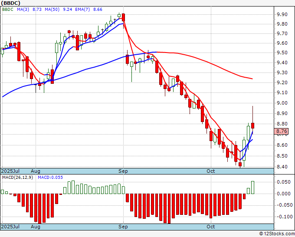Click the 8.40 price axis label

point(282,167)
